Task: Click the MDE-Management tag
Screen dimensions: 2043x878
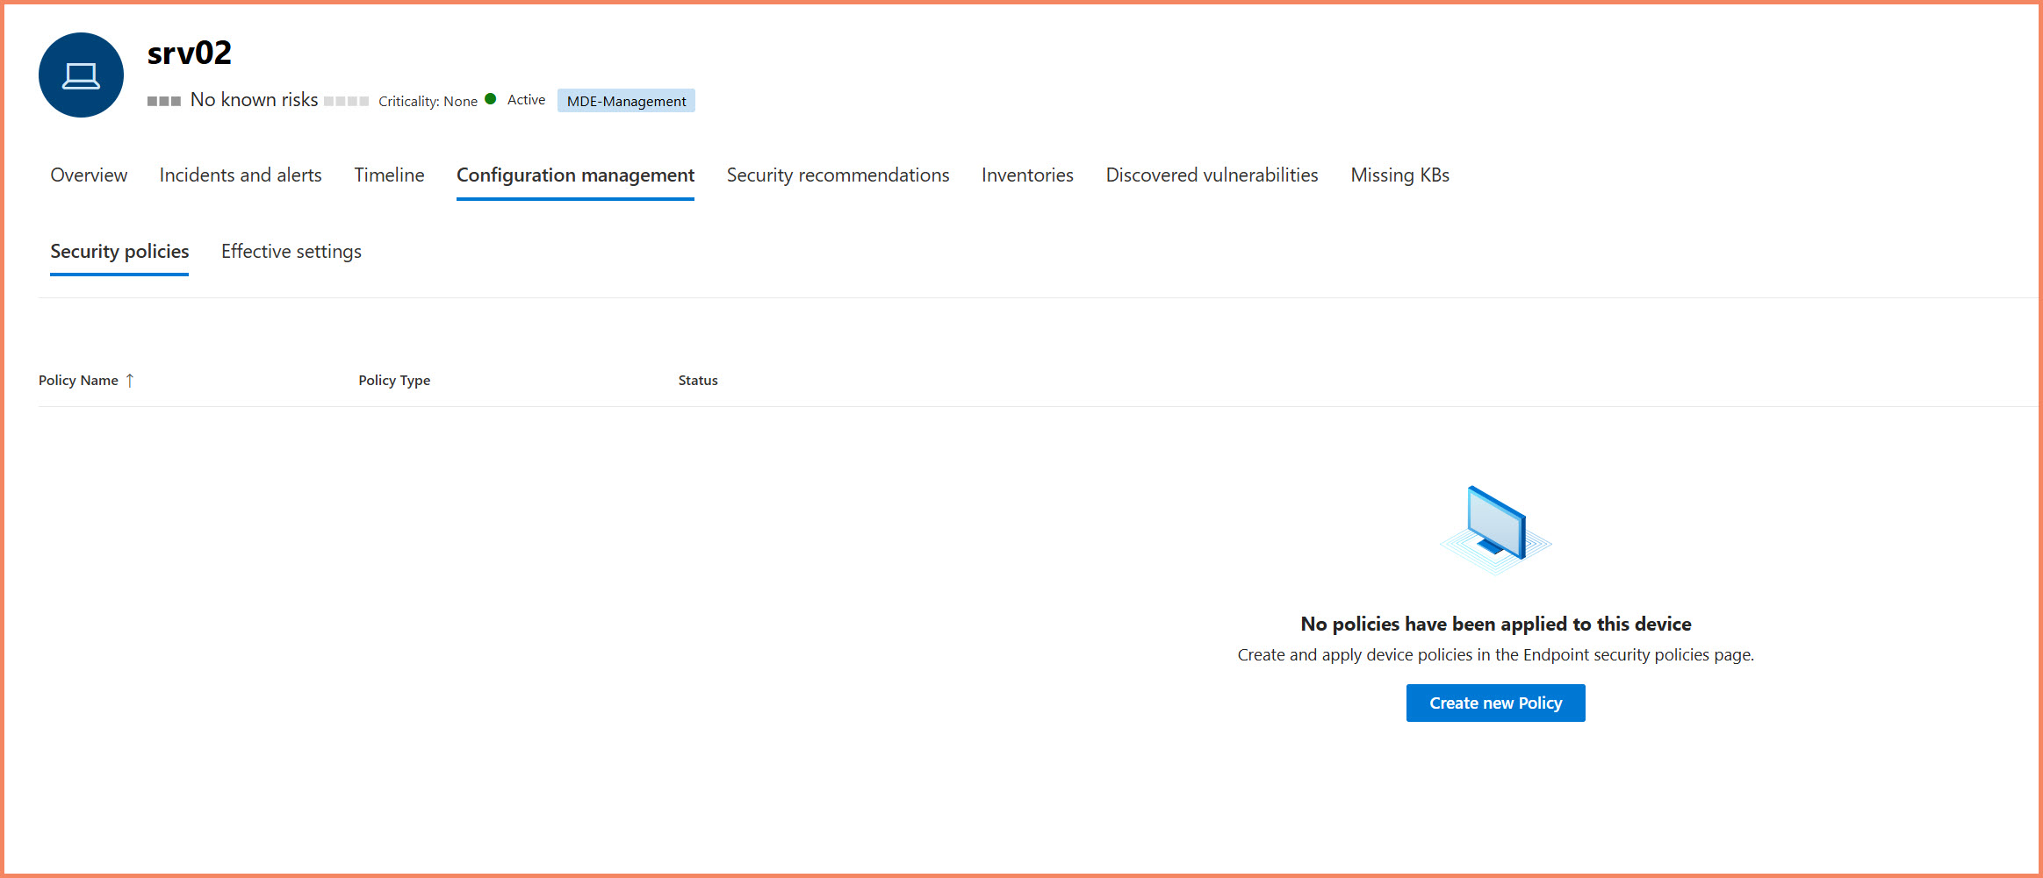Action: click(626, 101)
